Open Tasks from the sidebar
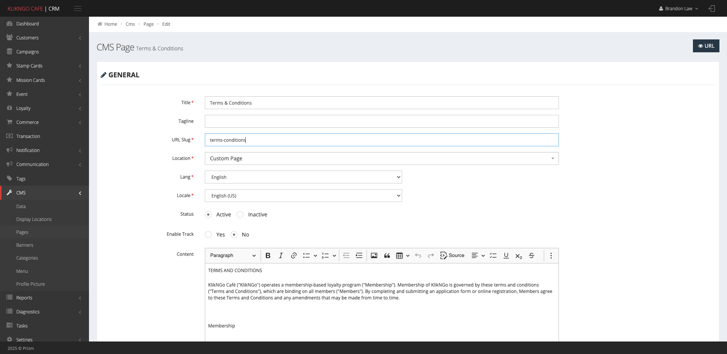Screen dimensions: 727x354 coord(44,326)
